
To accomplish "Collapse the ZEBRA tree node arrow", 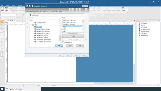I will (x=31, y=25).
